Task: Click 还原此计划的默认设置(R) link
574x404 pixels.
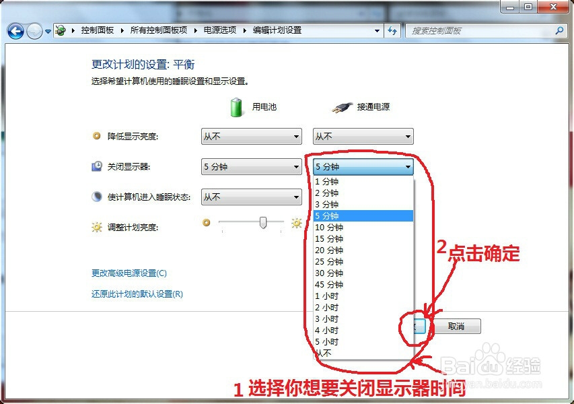Action: (x=137, y=294)
